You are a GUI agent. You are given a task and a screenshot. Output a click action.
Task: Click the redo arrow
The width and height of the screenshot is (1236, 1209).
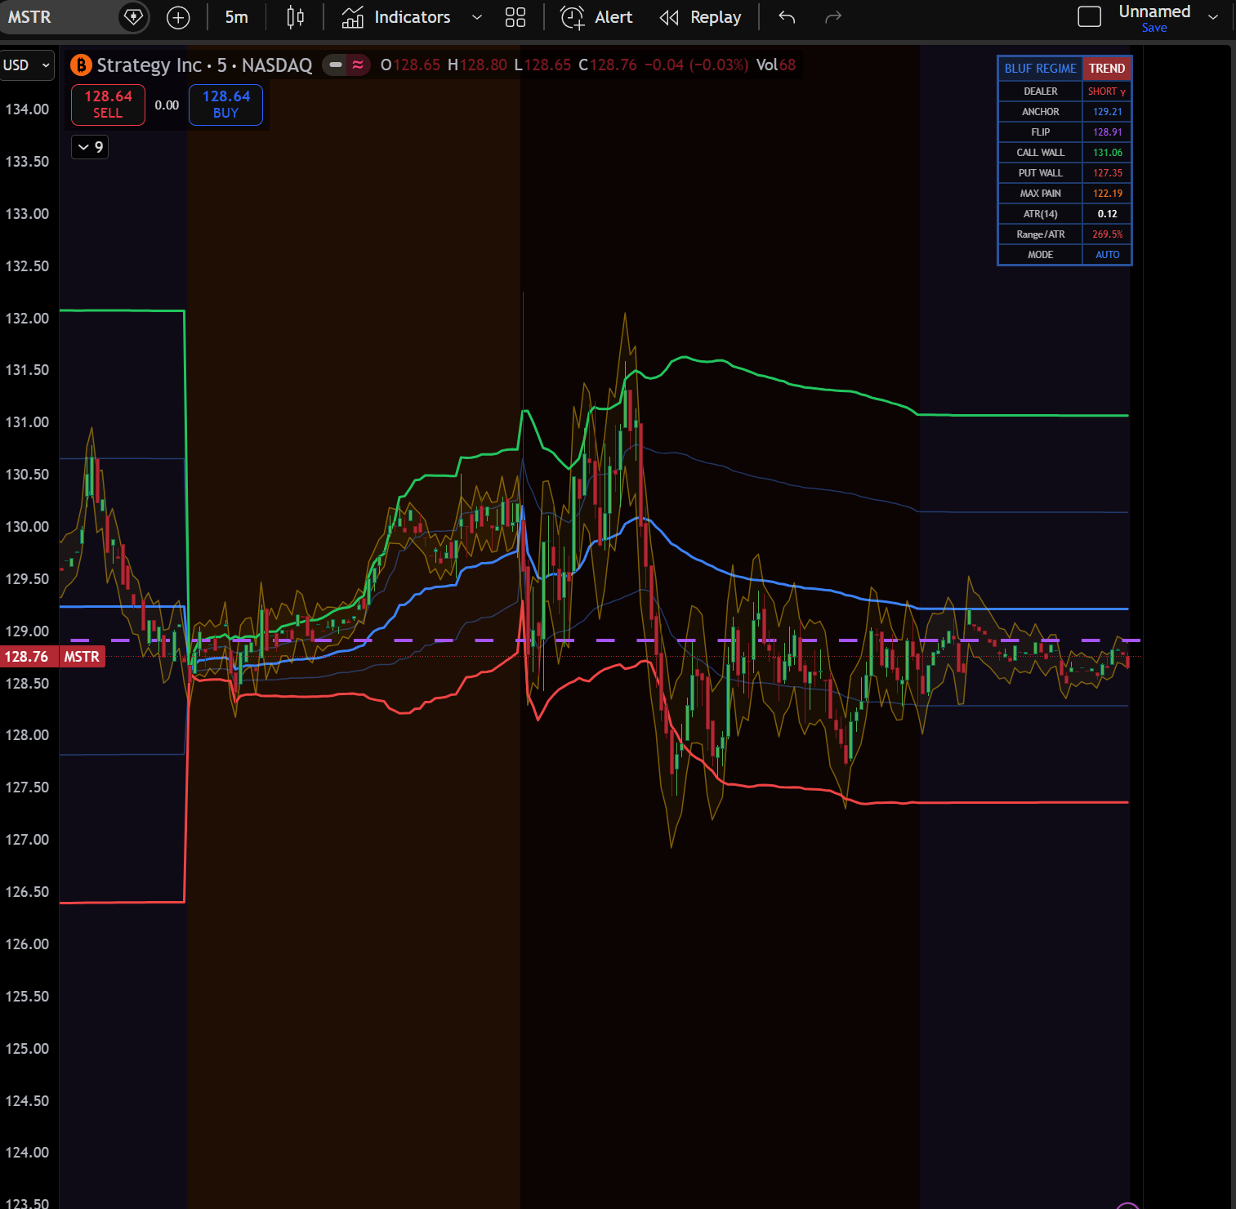pyautogui.click(x=833, y=17)
